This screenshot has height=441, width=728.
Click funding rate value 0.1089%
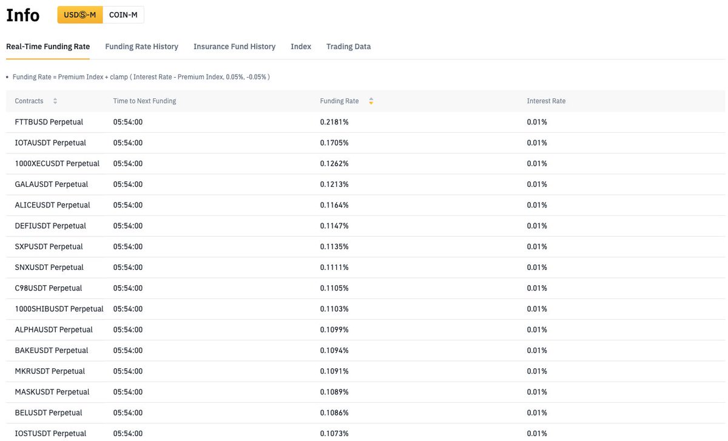coord(334,392)
